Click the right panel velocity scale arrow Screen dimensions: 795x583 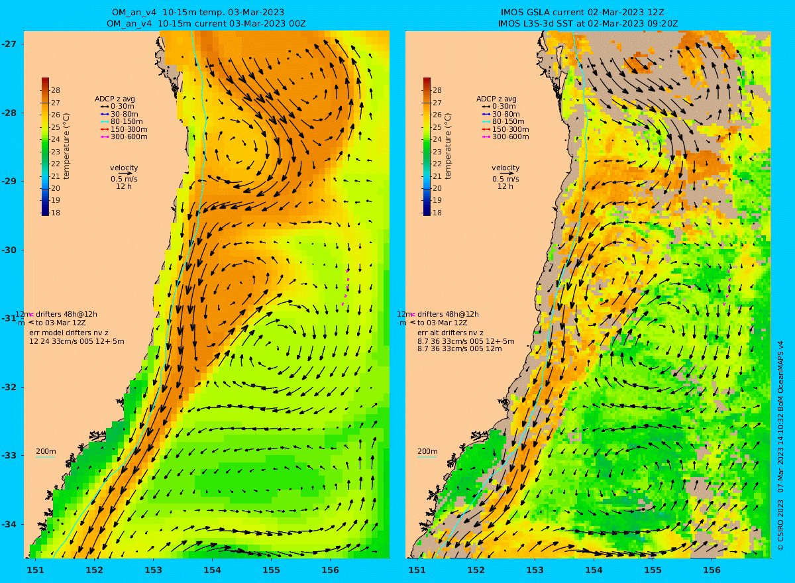click(507, 174)
